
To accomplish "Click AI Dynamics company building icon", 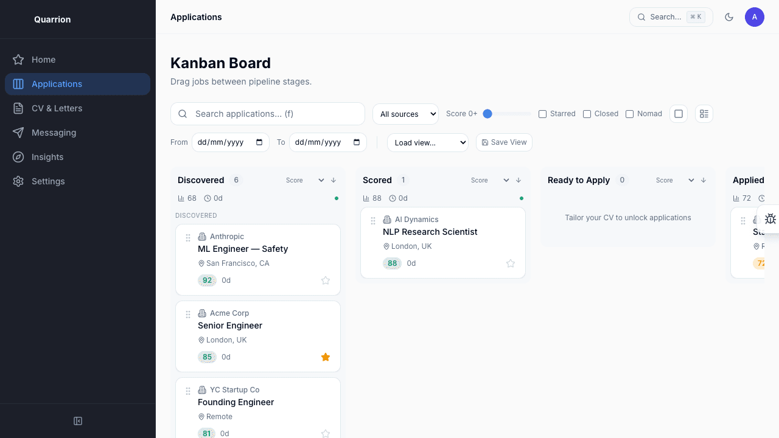I will click(387, 220).
